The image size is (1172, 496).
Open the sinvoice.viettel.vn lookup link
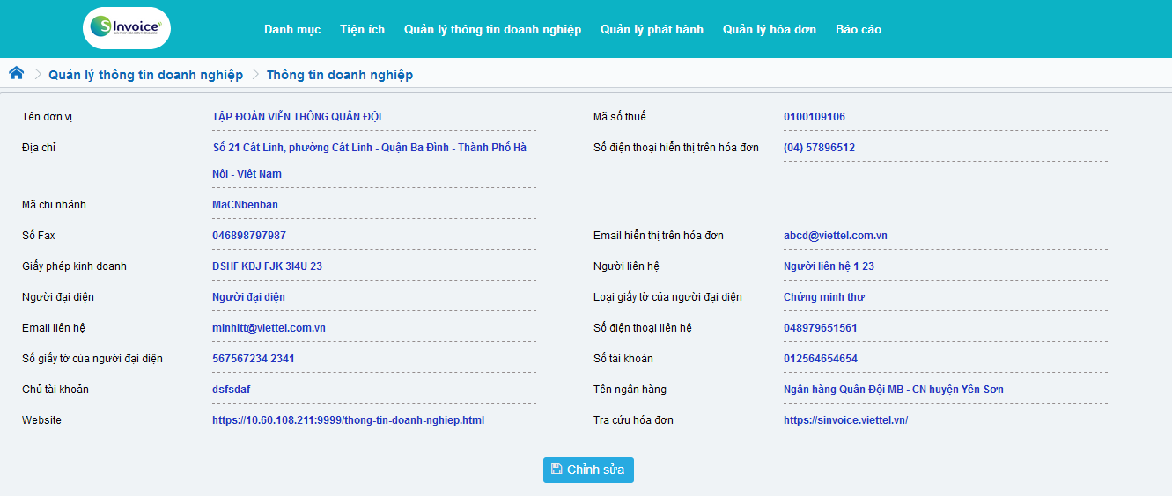(845, 420)
